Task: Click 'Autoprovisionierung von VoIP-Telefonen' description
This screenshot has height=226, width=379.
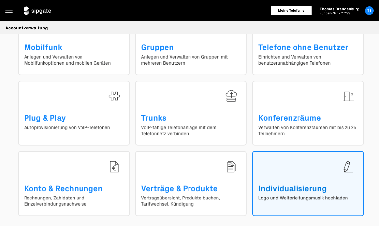Action: click(67, 127)
